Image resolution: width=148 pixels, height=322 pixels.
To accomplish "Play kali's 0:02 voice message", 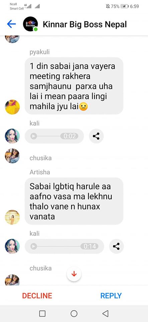I will (34, 136).
